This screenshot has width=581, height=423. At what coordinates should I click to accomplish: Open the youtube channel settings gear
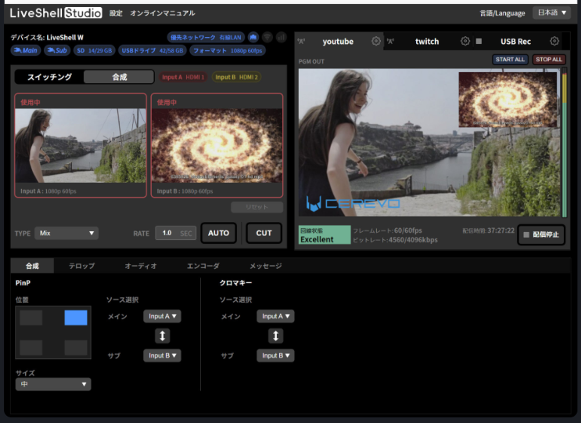(376, 41)
